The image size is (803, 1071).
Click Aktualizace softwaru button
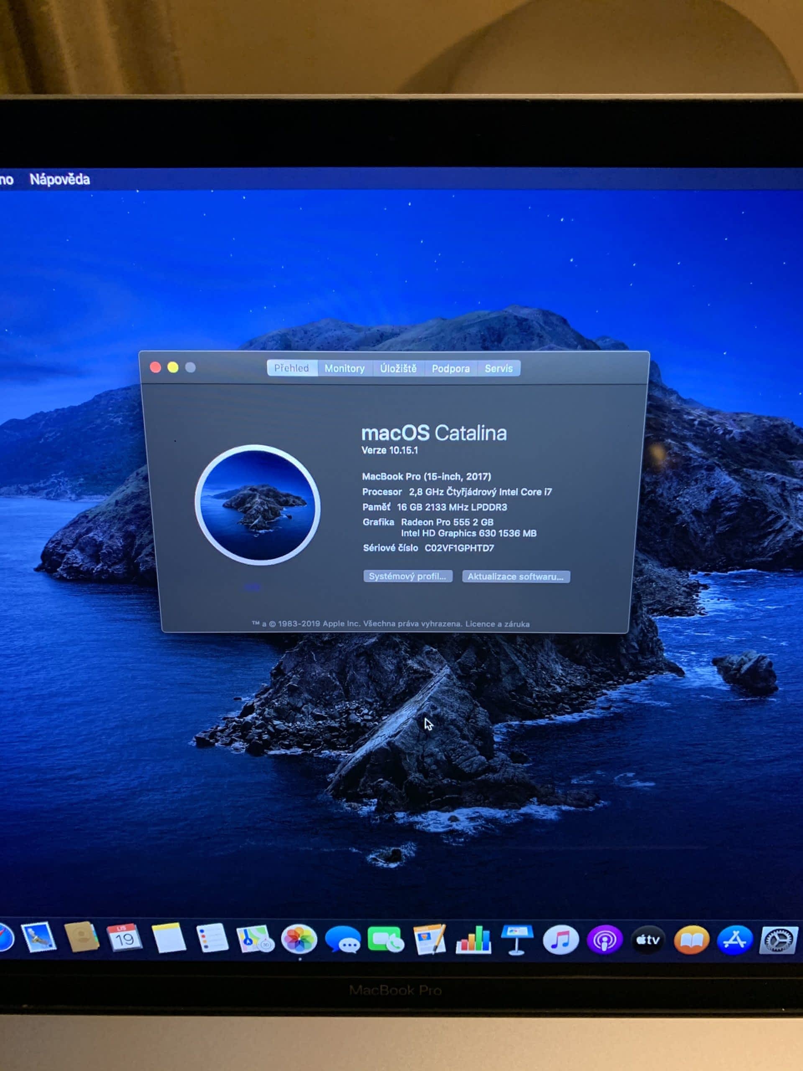point(516,576)
